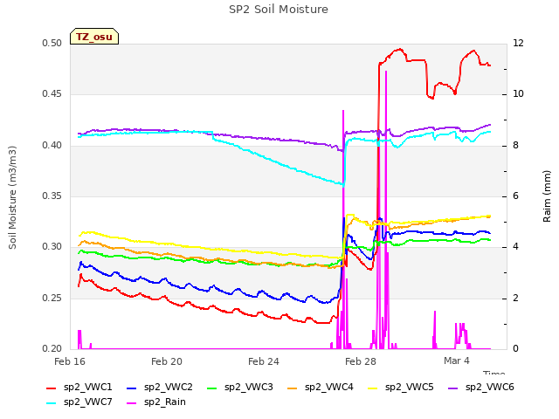This screenshot has height=419, width=559.
Task: Click the 4 right axis value
Action: click(x=516, y=247)
